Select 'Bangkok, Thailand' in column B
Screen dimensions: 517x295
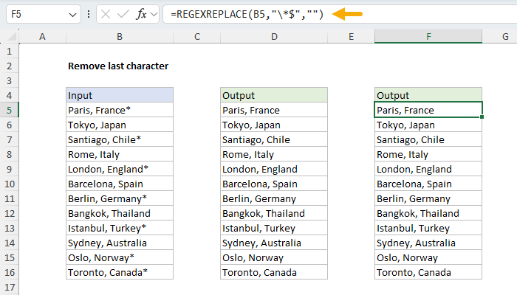pos(120,214)
